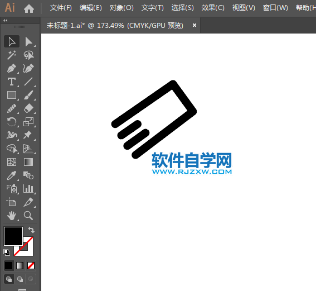Image resolution: width=316 pixels, height=291 pixels.
Task: Select the Artboard tool
Action: click(x=12, y=202)
